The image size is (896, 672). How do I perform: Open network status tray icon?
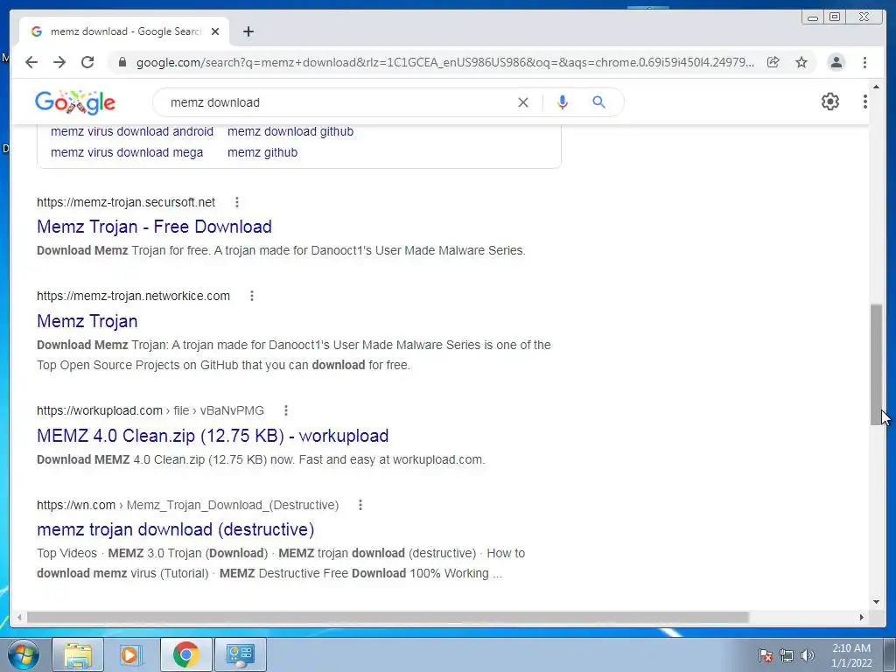click(787, 655)
